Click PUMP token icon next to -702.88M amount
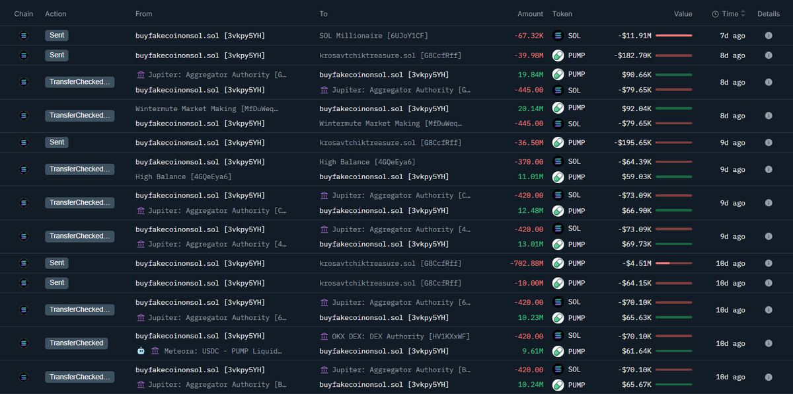The image size is (793, 394). [x=558, y=263]
